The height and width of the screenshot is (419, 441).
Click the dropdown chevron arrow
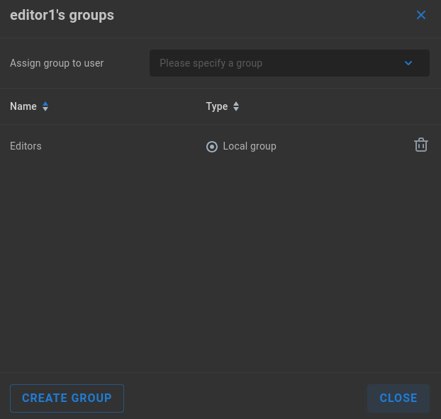[x=408, y=63]
